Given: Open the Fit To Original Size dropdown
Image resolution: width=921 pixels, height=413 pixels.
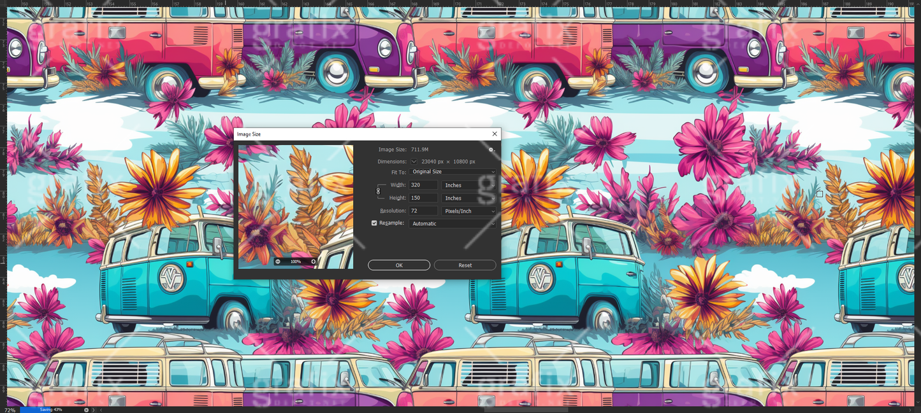Looking at the screenshot, I should pyautogui.click(x=453, y=172).
